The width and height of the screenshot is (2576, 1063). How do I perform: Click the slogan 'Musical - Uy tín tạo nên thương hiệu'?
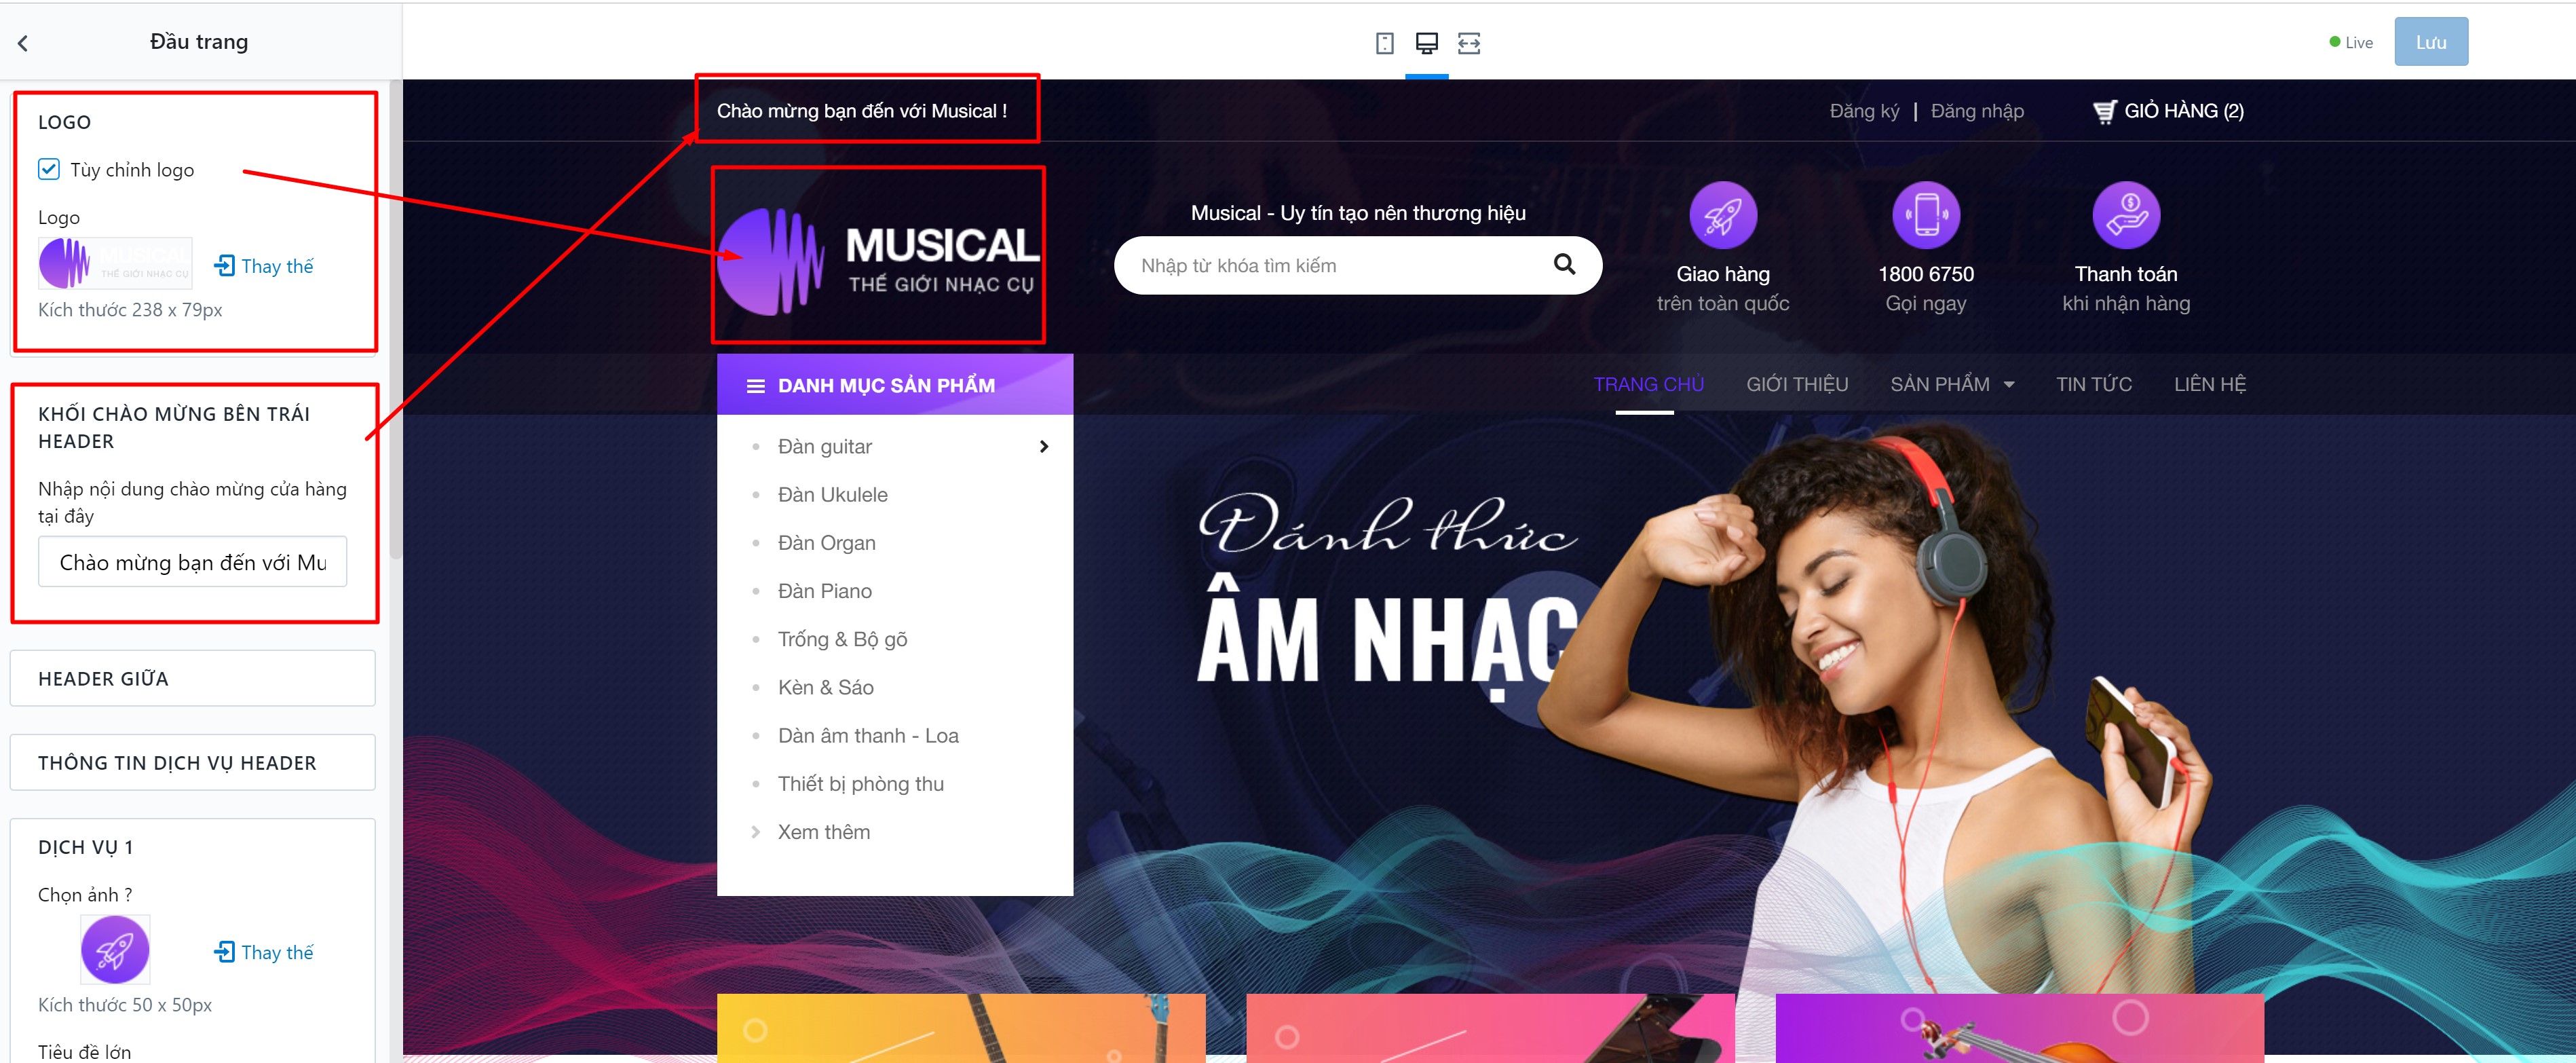tap(1357, 213)
